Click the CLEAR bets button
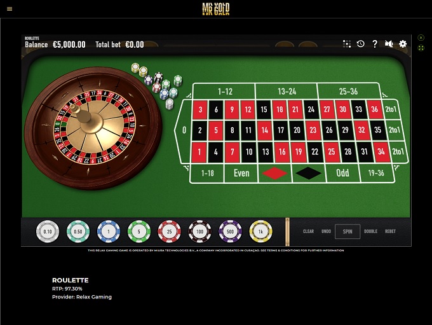 click(308, 232)
